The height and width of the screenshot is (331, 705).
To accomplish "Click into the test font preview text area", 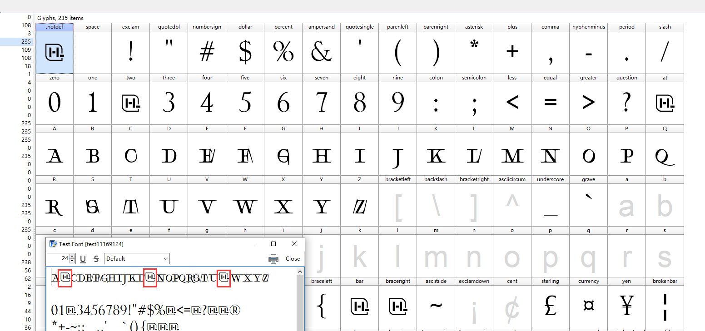I will point(172,299).
